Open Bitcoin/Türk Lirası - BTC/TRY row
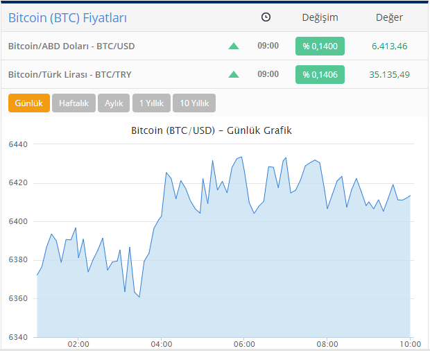 215,74
